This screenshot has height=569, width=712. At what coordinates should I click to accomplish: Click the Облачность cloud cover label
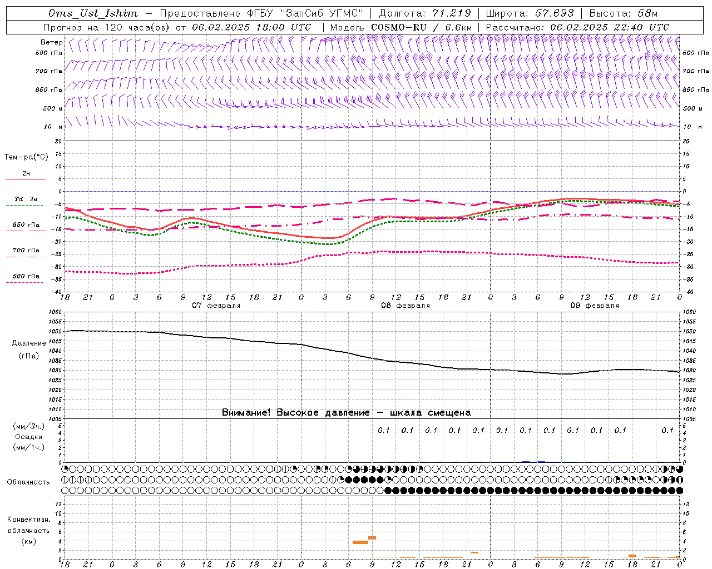point(28,482)
